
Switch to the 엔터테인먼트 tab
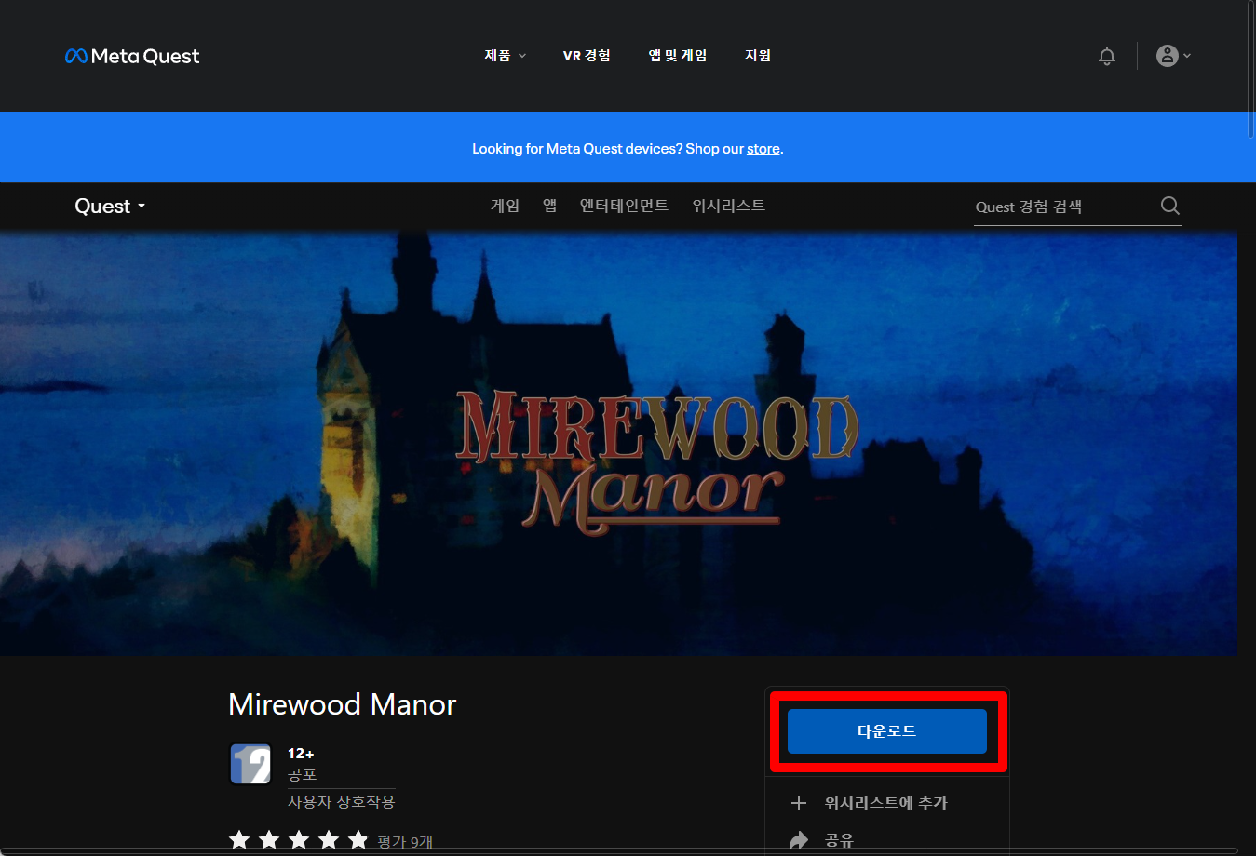[624, 206]
